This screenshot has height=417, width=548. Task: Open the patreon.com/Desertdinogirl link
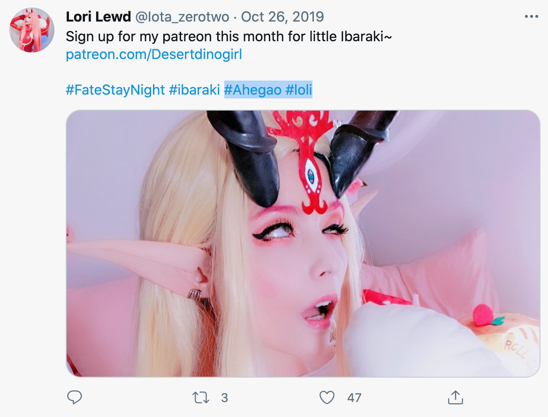154,54
